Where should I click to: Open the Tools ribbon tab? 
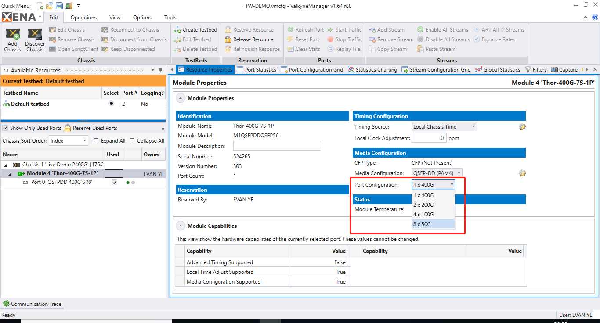170,18
